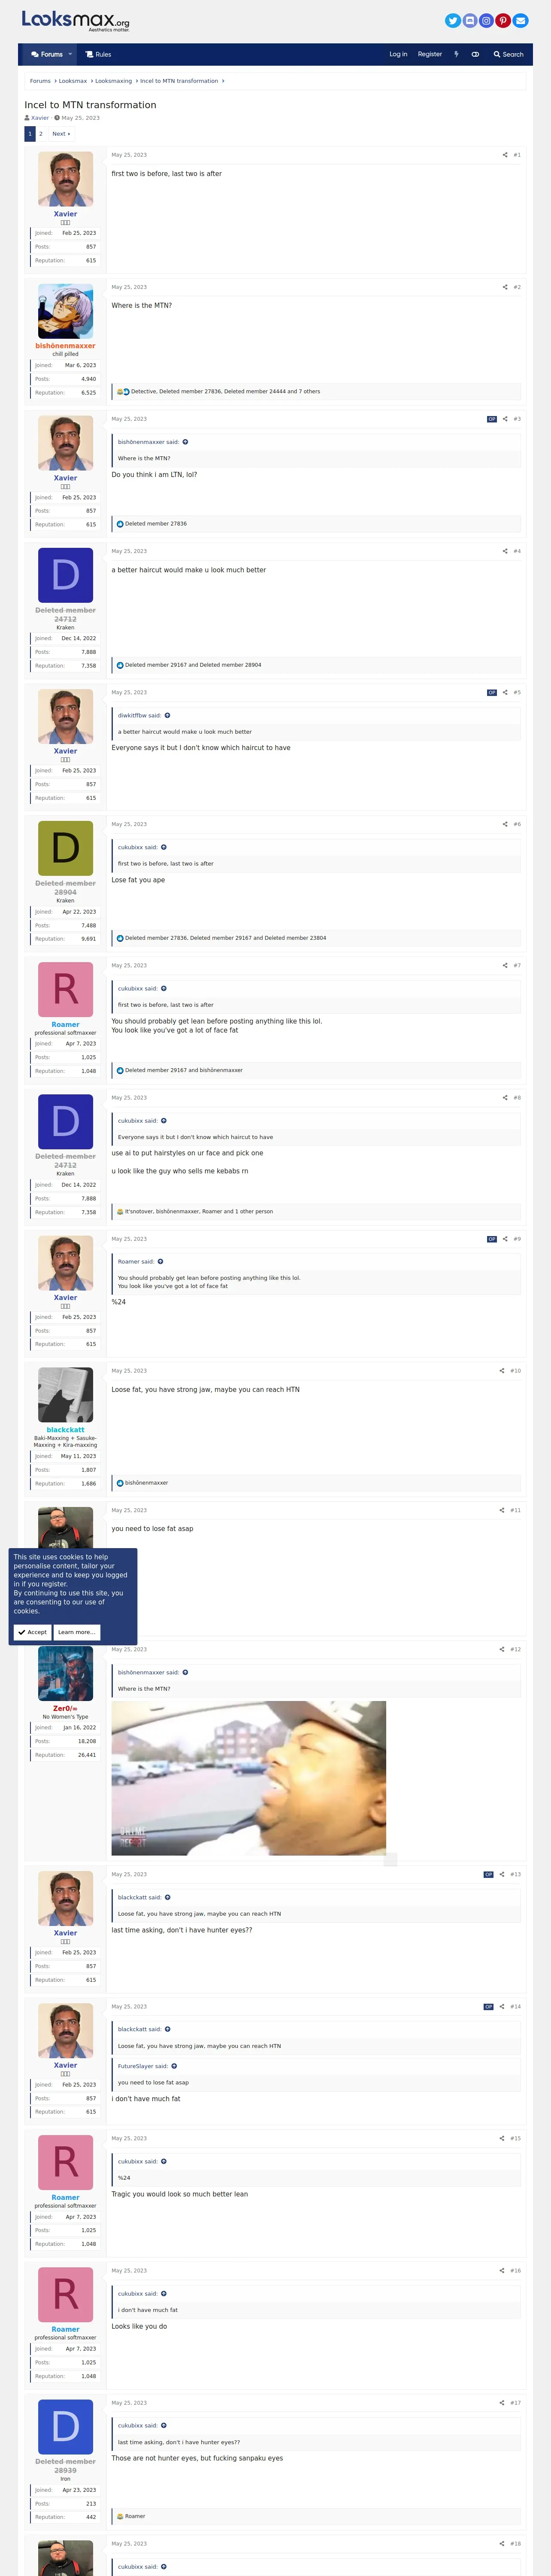This screenshot has width=551, height=2576.
Task: Click the Register link
Action: (430, 54)
